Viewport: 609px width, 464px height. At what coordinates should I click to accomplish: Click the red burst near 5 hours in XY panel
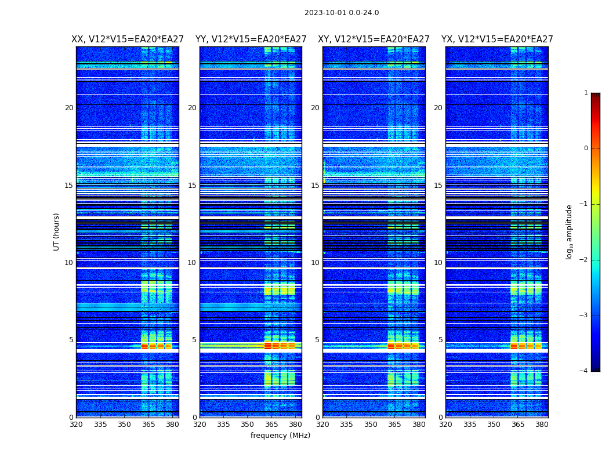click(403, 346)
